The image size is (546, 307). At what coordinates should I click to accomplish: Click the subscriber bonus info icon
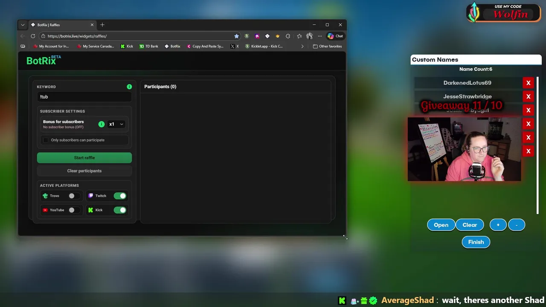[x=102, y=124]
